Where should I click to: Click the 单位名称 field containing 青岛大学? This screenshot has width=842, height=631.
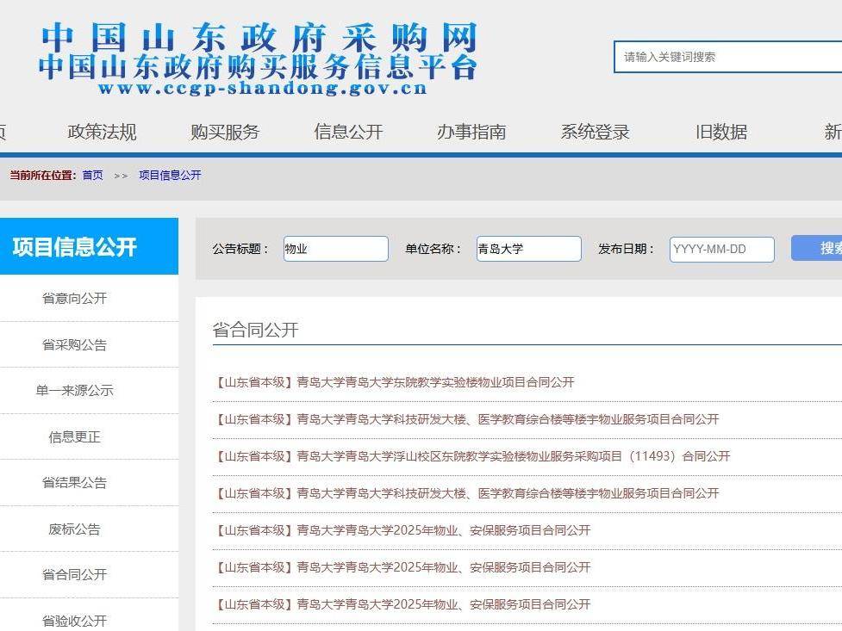coord(529,249)
